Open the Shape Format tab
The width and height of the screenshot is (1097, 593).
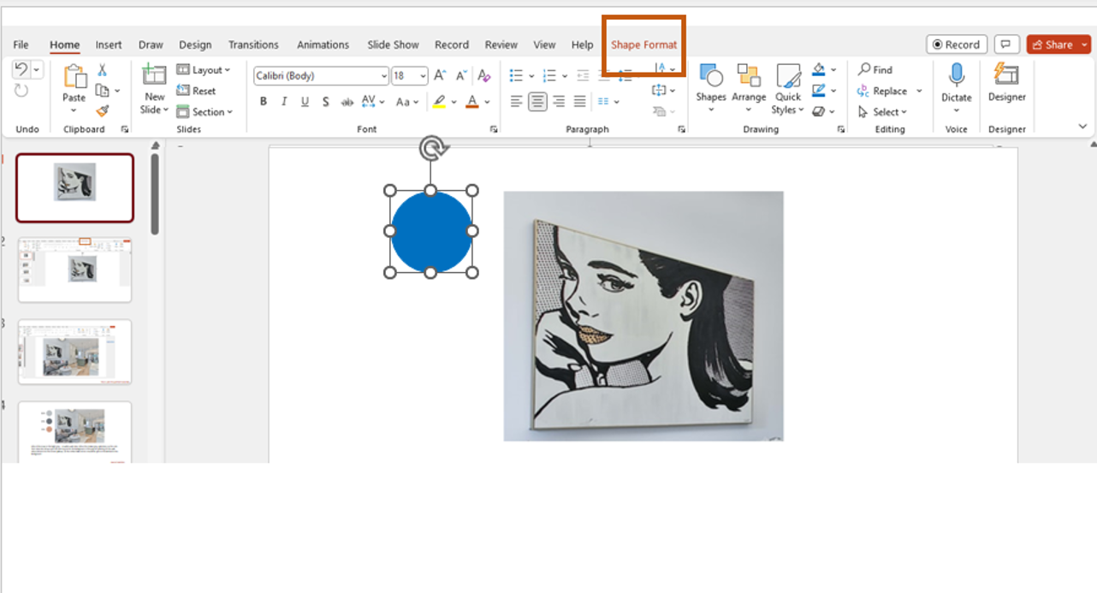click(x=643, y=44)
